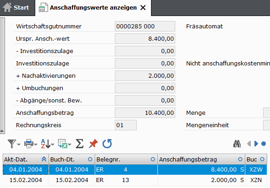Screen dimensions: 270x188
Task: Click the Anschaffungsbetrag column header
Action: click(x=201, y=160)
